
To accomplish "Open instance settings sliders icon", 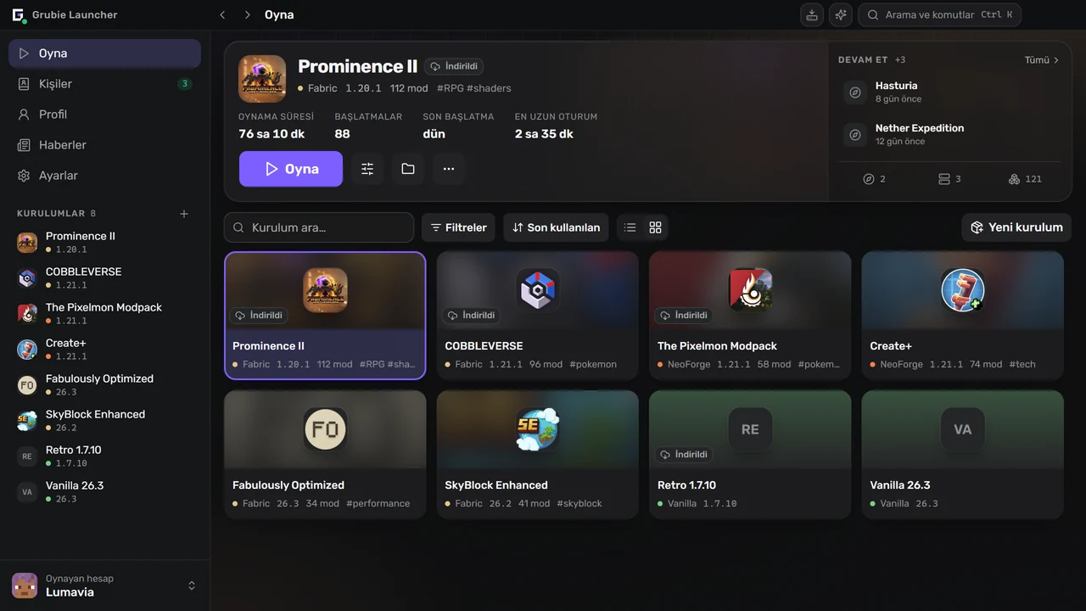I will click(367, 169).
